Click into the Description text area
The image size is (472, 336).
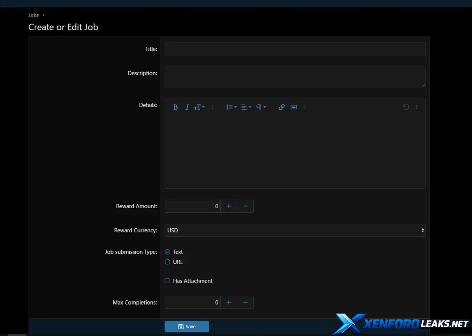point(295,77)
